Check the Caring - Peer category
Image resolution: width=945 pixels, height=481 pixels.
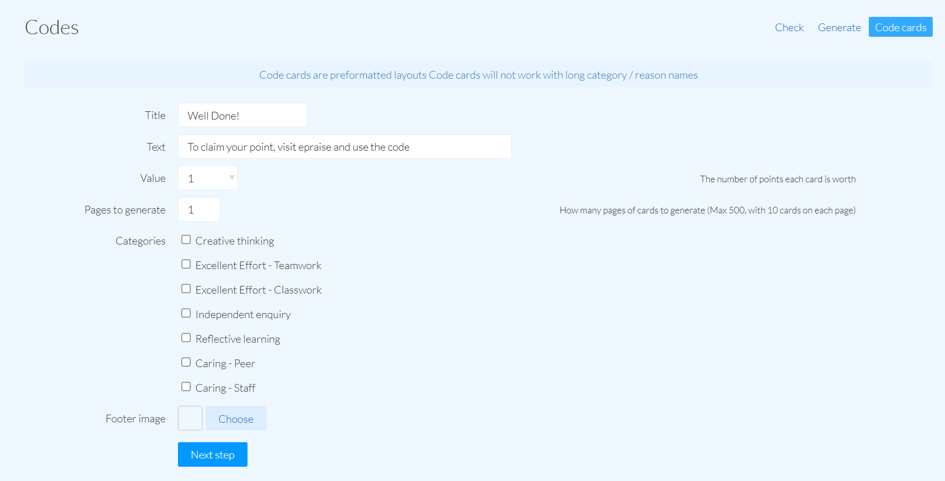point(186,363)
